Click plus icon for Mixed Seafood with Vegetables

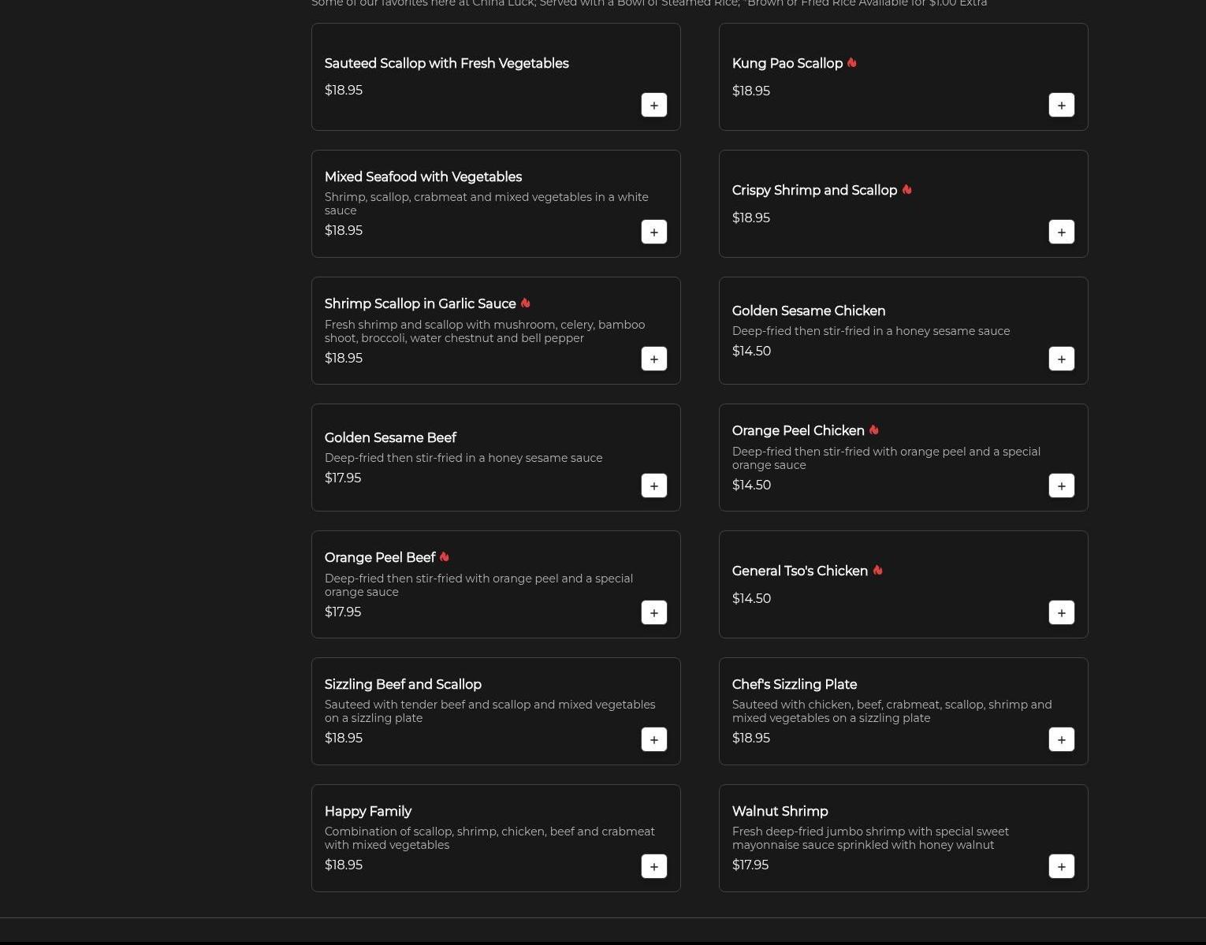pyautogui.click(x=653, y=233)
